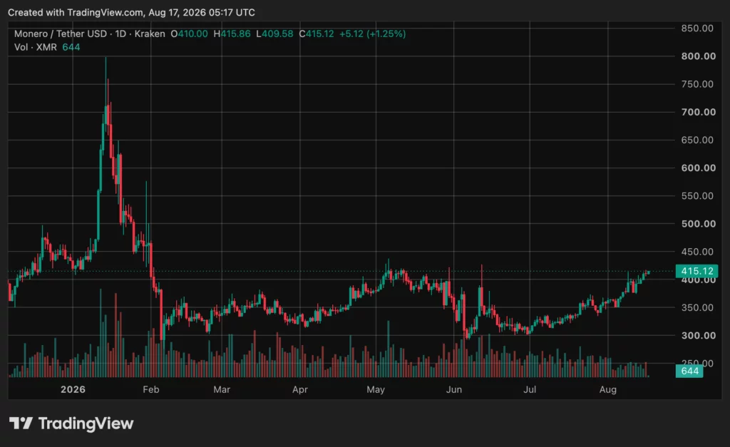730x447 pixels.
Task: Click the volume value 644 in legend
Action: point(71,47)
